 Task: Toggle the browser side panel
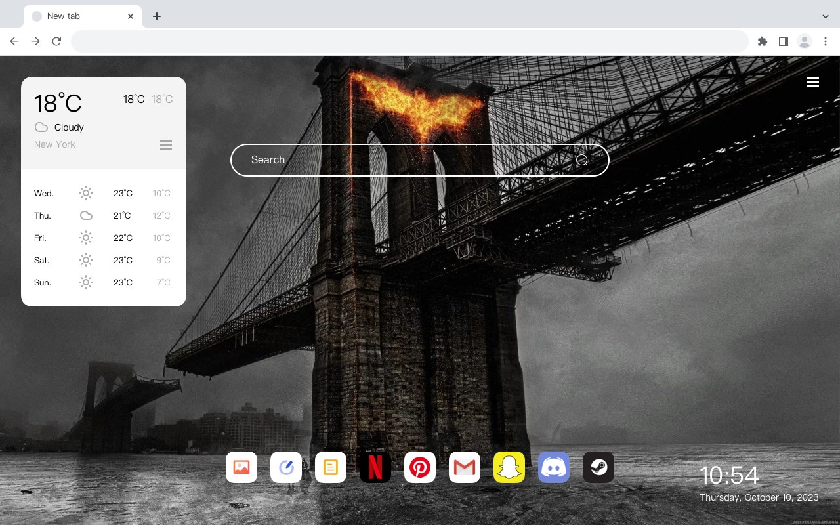pyautogui.click(x=784, y=41)
